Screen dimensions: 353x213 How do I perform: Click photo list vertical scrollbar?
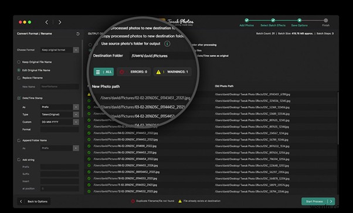click(x=338, y=118)
